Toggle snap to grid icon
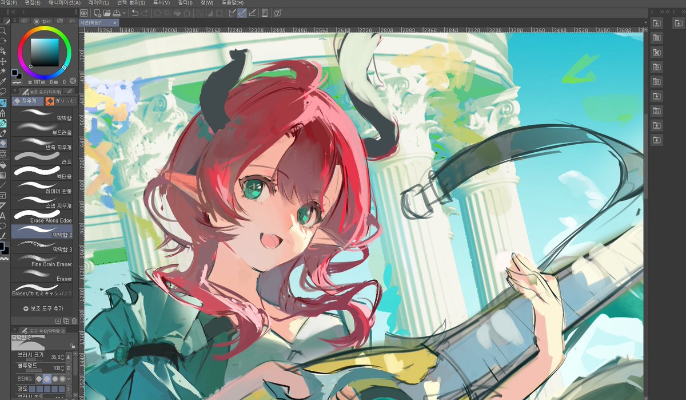 click(x=252, y=13)
